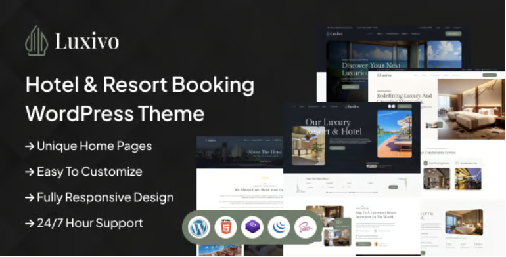Click the HTML5 icon in the badge bar

pos(225,227)
